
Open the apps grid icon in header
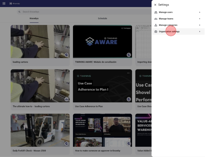tap(4, 4)
